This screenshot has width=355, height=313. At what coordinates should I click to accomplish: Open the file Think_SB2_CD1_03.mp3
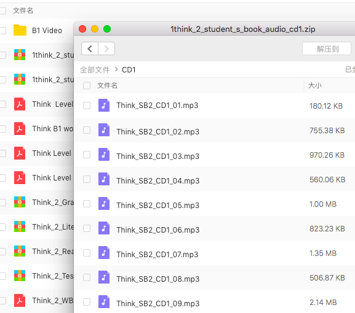point(158,156)
